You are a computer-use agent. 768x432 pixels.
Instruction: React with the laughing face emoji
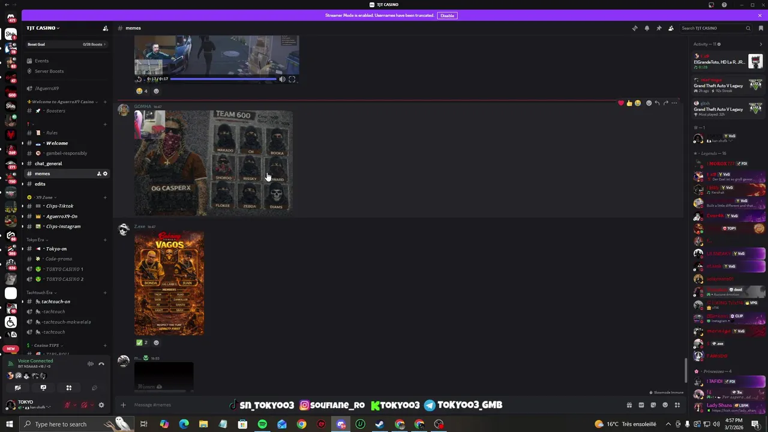click(x=638, y=103)
